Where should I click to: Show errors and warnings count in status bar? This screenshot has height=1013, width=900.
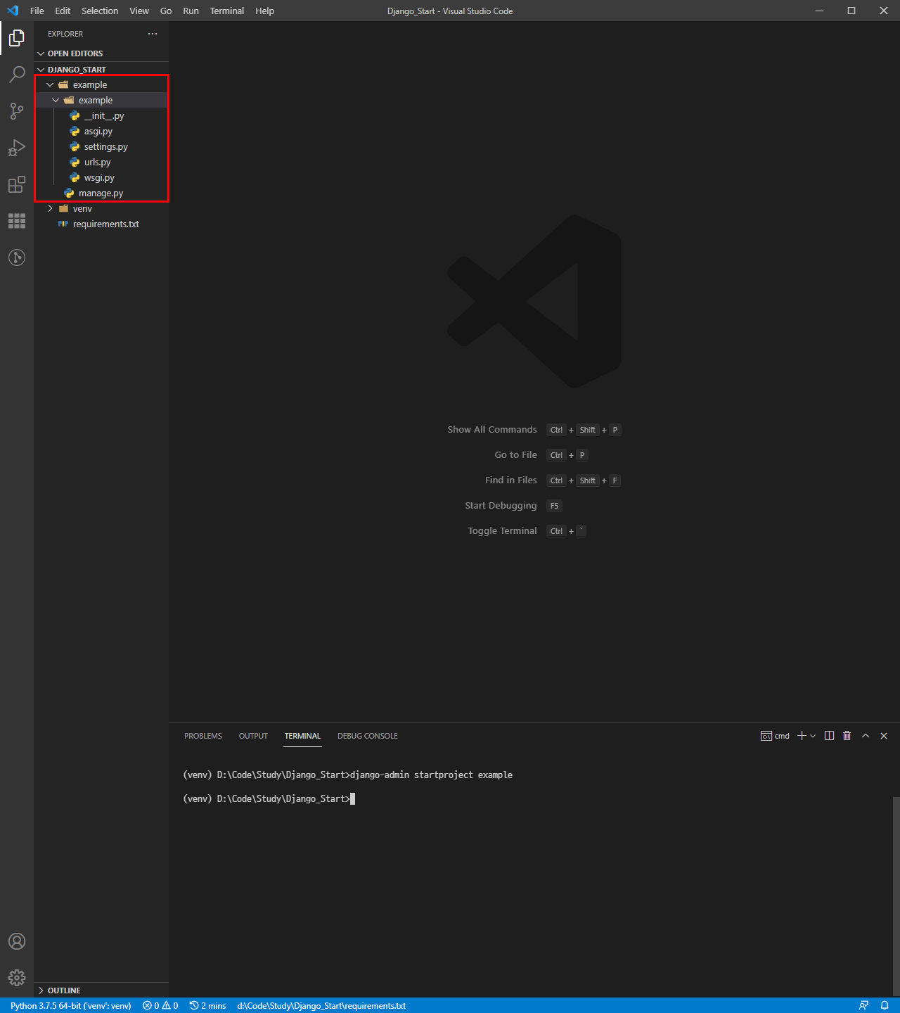click(160, 1005)
